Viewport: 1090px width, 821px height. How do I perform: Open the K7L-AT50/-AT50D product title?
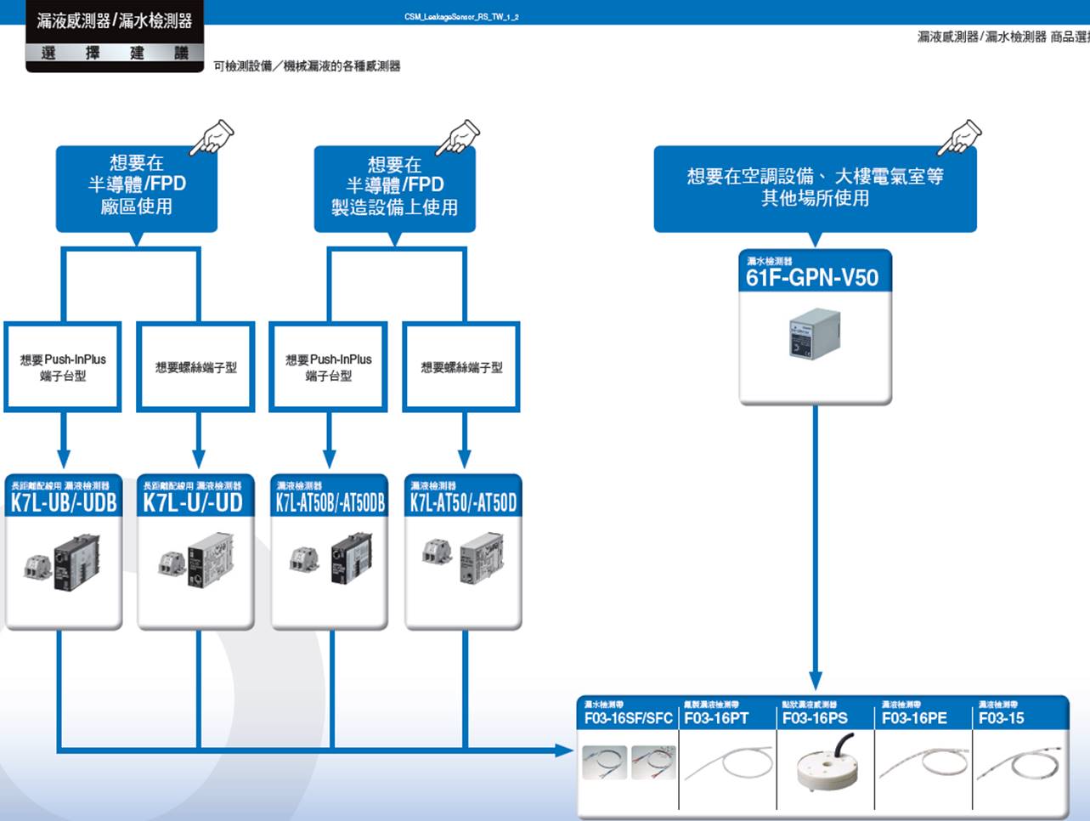pyautogui.click(x=463, y=502)
